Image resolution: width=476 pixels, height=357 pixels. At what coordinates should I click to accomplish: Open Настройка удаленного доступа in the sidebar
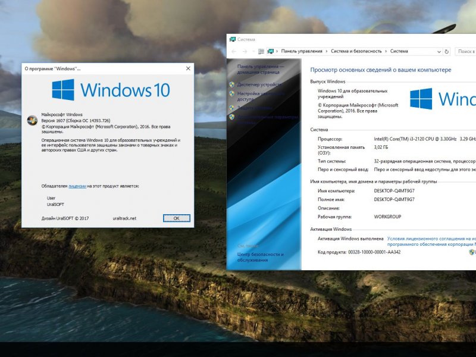[261, 96]
